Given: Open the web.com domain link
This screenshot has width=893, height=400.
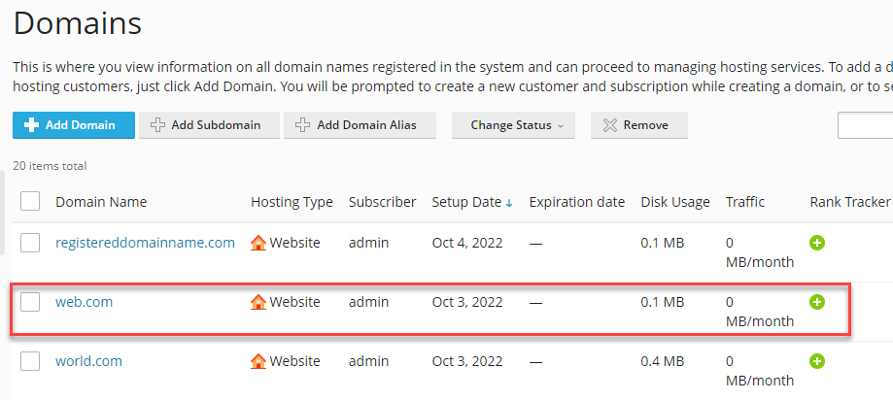Looking at the screenshot, I should pos(84,302).
